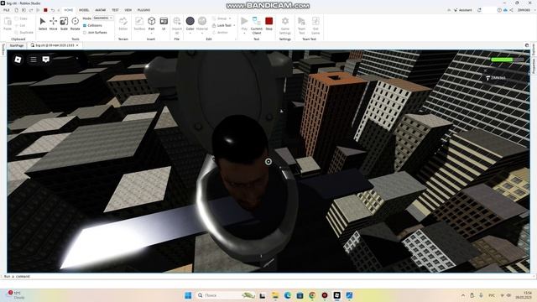Expand the Part dropdown arrow
537x302 pixels.
click(151, 33)
